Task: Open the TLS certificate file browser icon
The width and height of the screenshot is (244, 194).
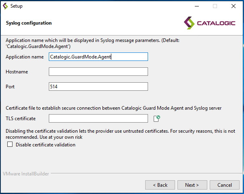Action: [157, 118]
